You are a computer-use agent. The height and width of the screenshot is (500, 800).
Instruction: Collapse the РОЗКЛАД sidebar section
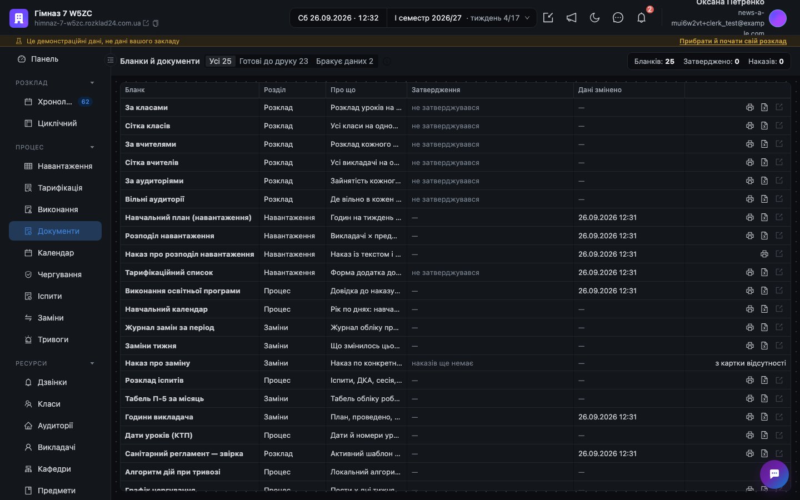click(92, 83)
